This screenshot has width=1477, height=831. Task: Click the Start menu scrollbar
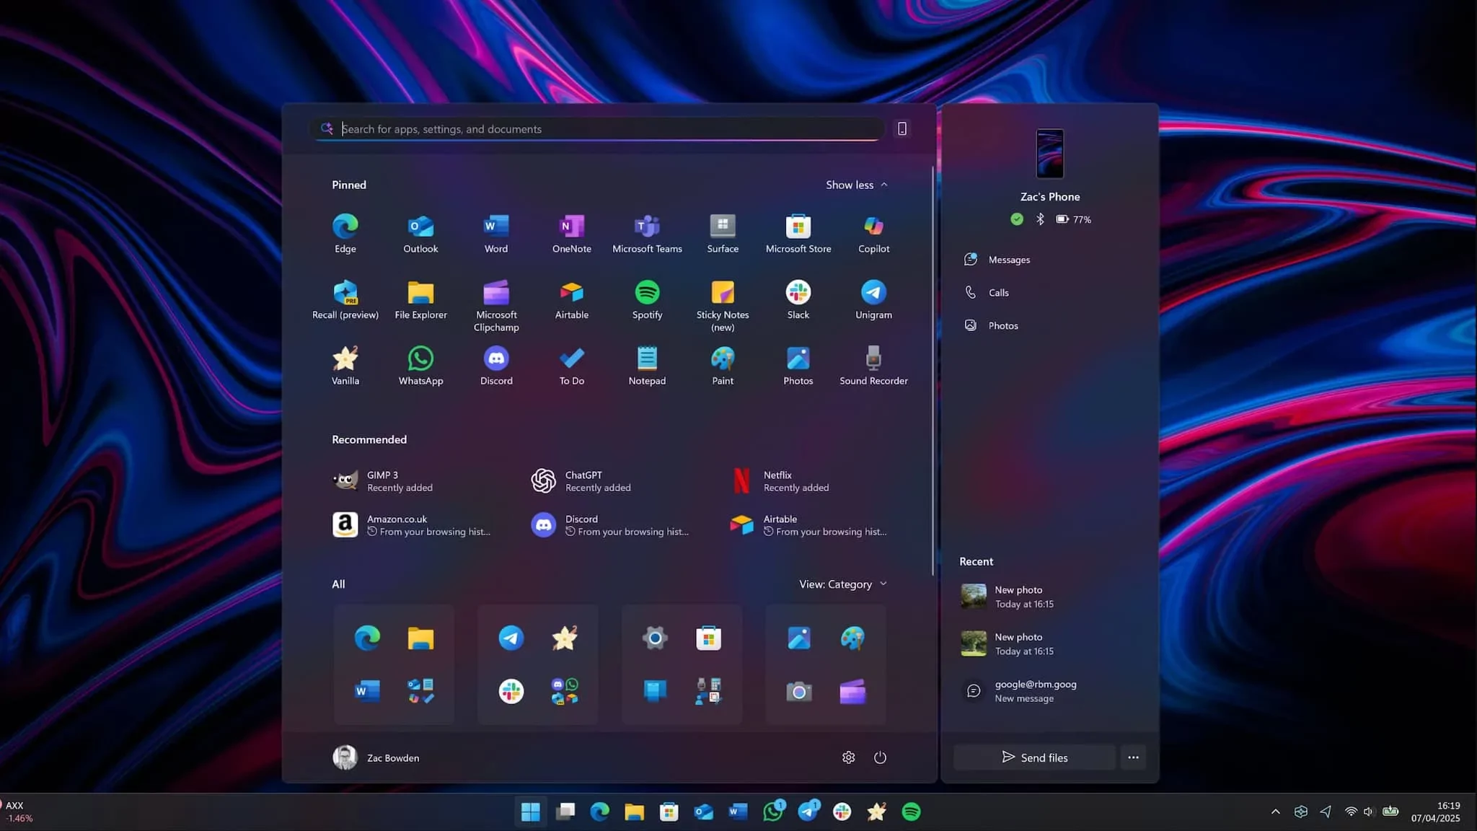pos(933,371)
